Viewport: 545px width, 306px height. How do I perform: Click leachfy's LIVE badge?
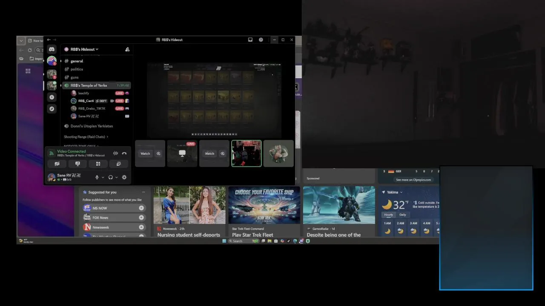(x=120, y=93)
